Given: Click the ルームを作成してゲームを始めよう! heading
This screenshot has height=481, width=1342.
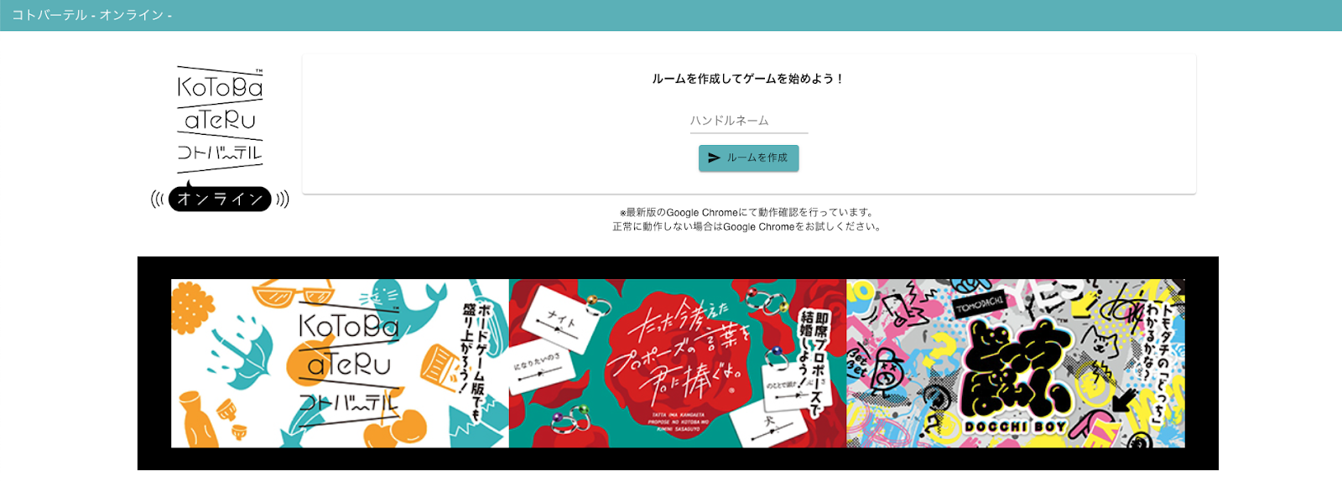Looking at the screenshot, I should [748, 79].
